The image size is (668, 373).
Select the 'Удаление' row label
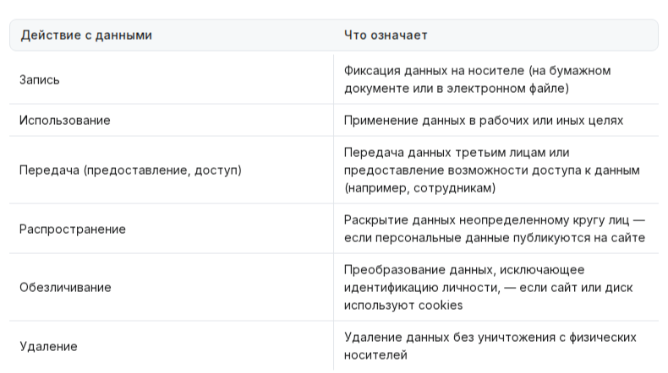[48, 346]
